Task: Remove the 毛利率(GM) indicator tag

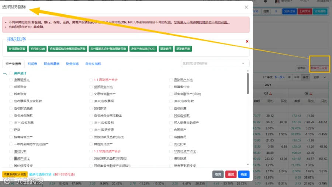Action: point(38,49)
